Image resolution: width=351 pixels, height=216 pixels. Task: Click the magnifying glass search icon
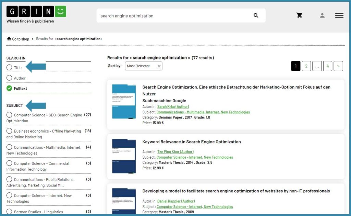(256, 15)
